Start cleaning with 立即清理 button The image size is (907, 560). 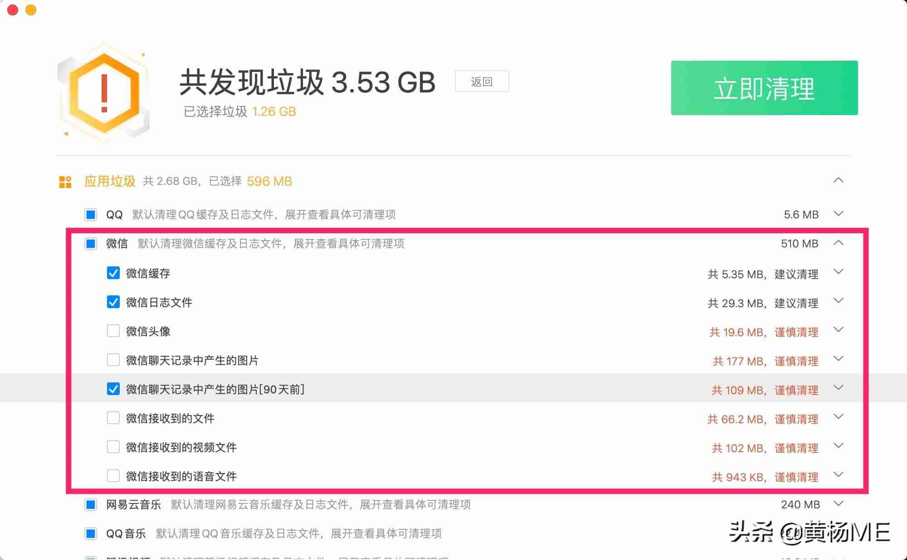point(764,88)
